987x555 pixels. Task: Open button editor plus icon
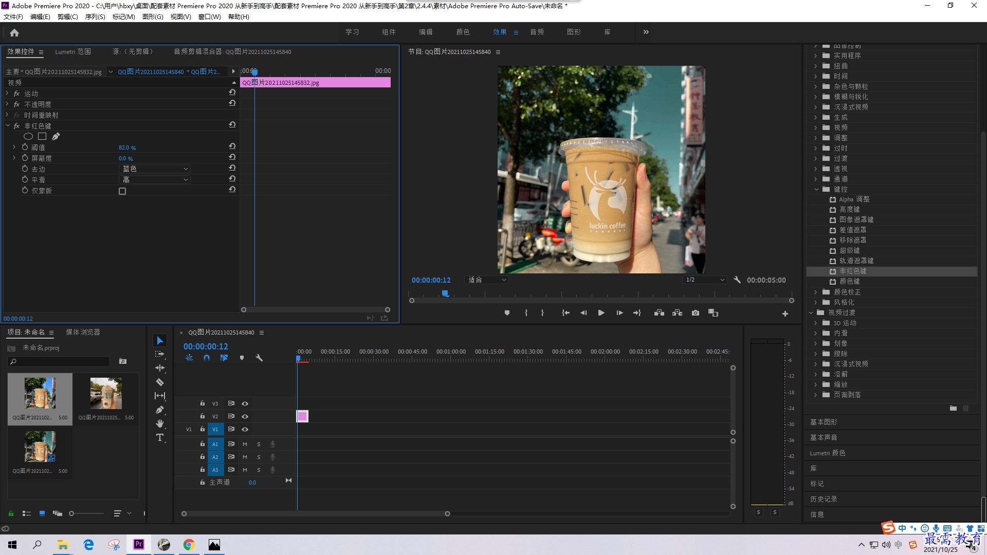785,313
